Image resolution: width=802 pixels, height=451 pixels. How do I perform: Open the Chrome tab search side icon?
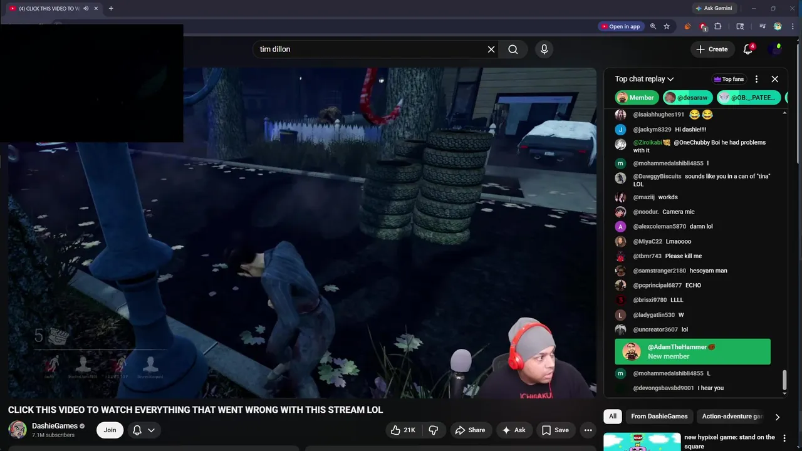click(740, 26)
